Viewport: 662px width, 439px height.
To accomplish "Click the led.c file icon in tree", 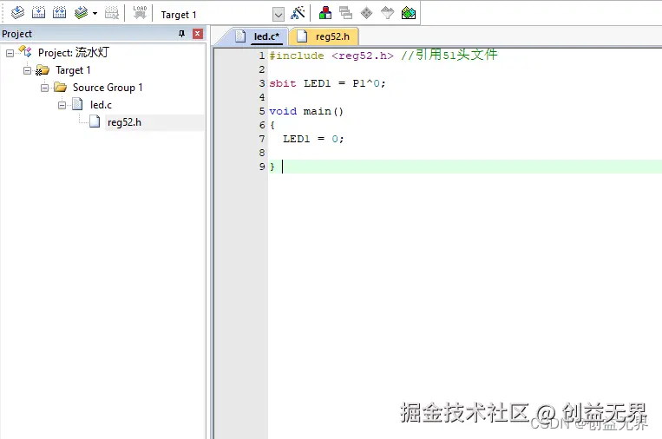I will [x=77, y=104].
